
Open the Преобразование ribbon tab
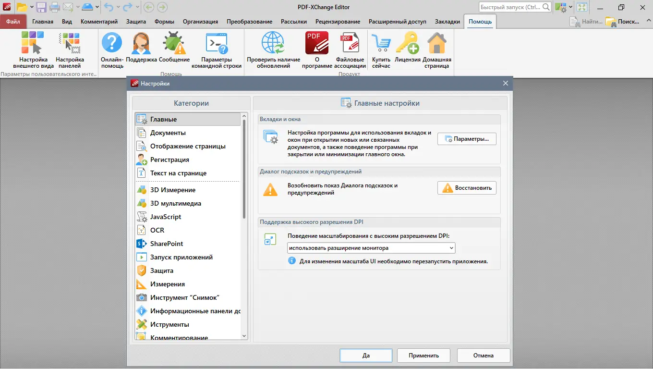(x=250, y=22)
